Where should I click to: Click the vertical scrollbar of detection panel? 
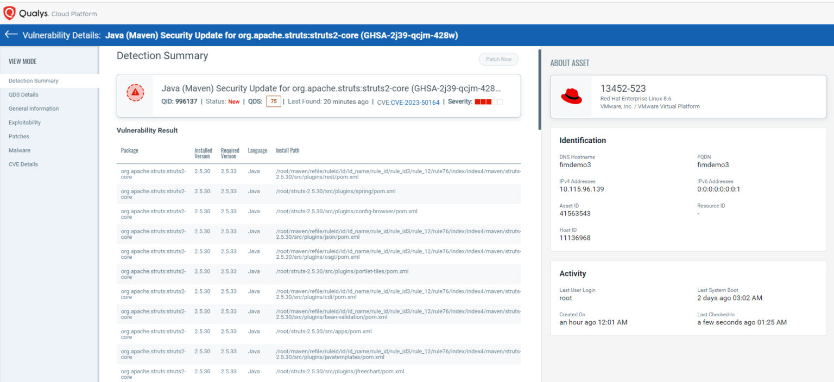[539, 90]
